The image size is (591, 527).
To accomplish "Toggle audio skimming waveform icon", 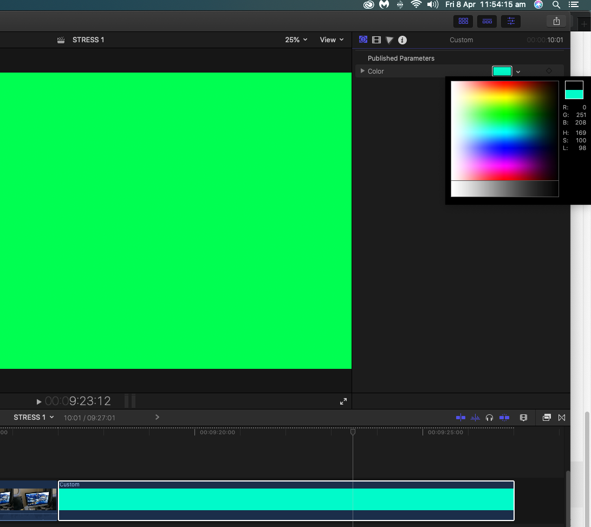I will [x=476, y=418].
